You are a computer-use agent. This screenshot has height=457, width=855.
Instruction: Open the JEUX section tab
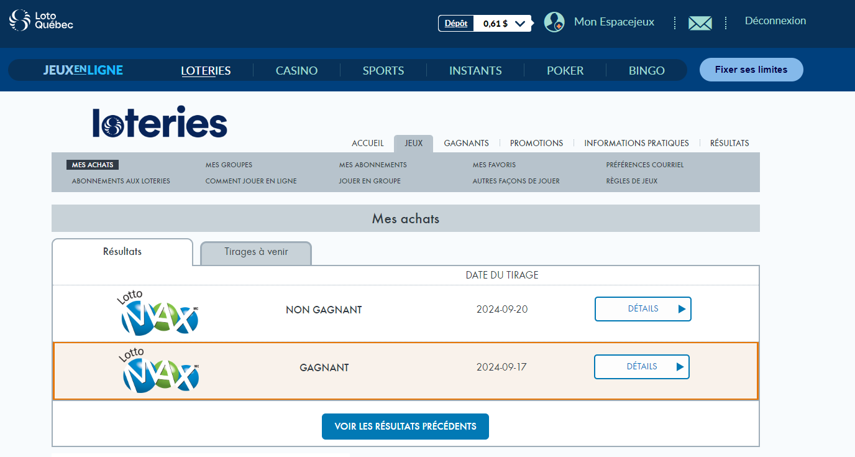pyautogui.click(x=413, y=144)
